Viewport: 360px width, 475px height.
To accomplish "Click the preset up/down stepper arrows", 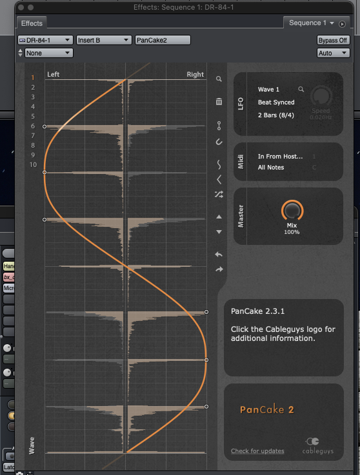I will click(x=20, y=53).
